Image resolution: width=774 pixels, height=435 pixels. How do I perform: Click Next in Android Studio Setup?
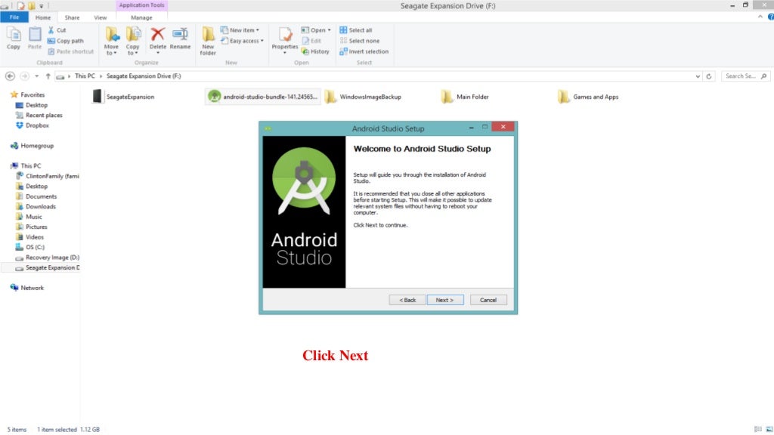pos(444,300)
